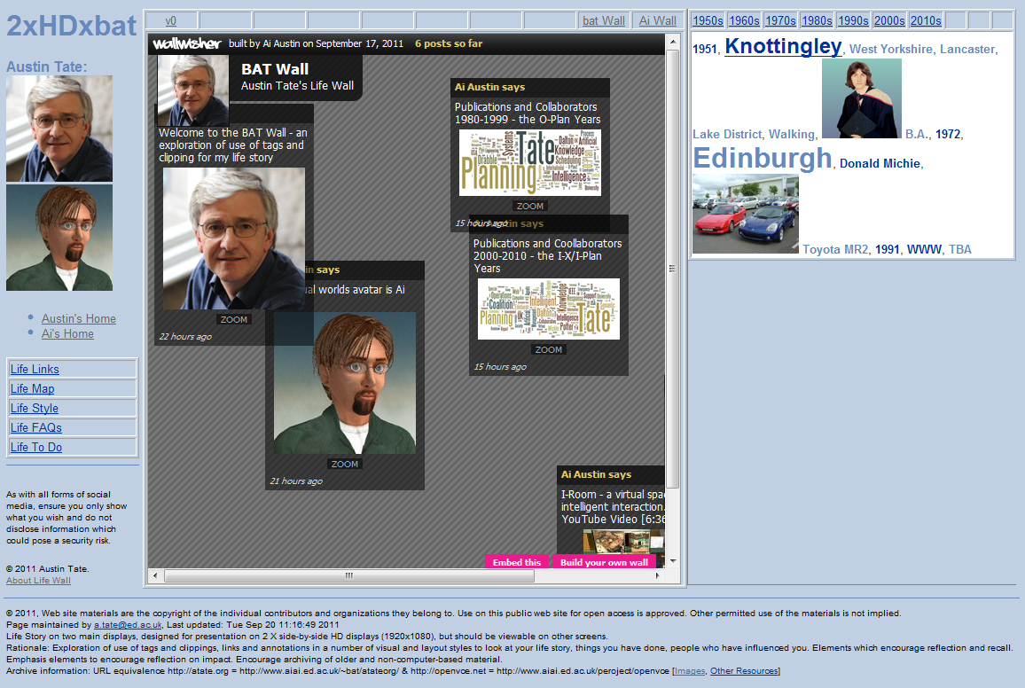Open the Life Map menu item
Image resolution: width=1025 pixels, height=688 pixels.
(33, 388)
